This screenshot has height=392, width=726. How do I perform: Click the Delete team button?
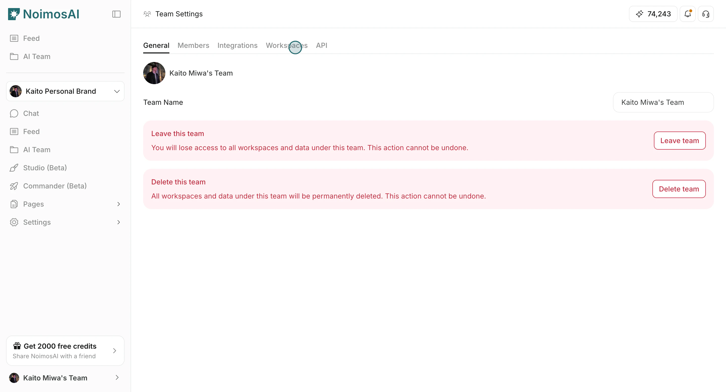(x=679, y=189)
